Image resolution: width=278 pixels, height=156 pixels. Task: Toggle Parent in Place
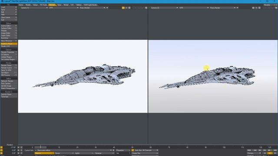(x=9, y=44)
